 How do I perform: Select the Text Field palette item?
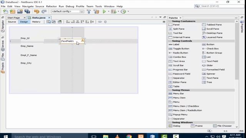click(x=210, y=61)
